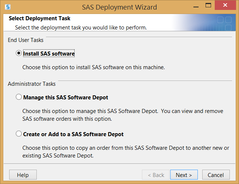
Task: Click the "Create or Add to a SAS Software Depot" label
Action: [73, 134]
